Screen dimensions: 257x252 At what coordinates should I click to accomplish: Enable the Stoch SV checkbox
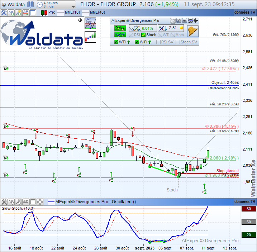pos(178,42)
